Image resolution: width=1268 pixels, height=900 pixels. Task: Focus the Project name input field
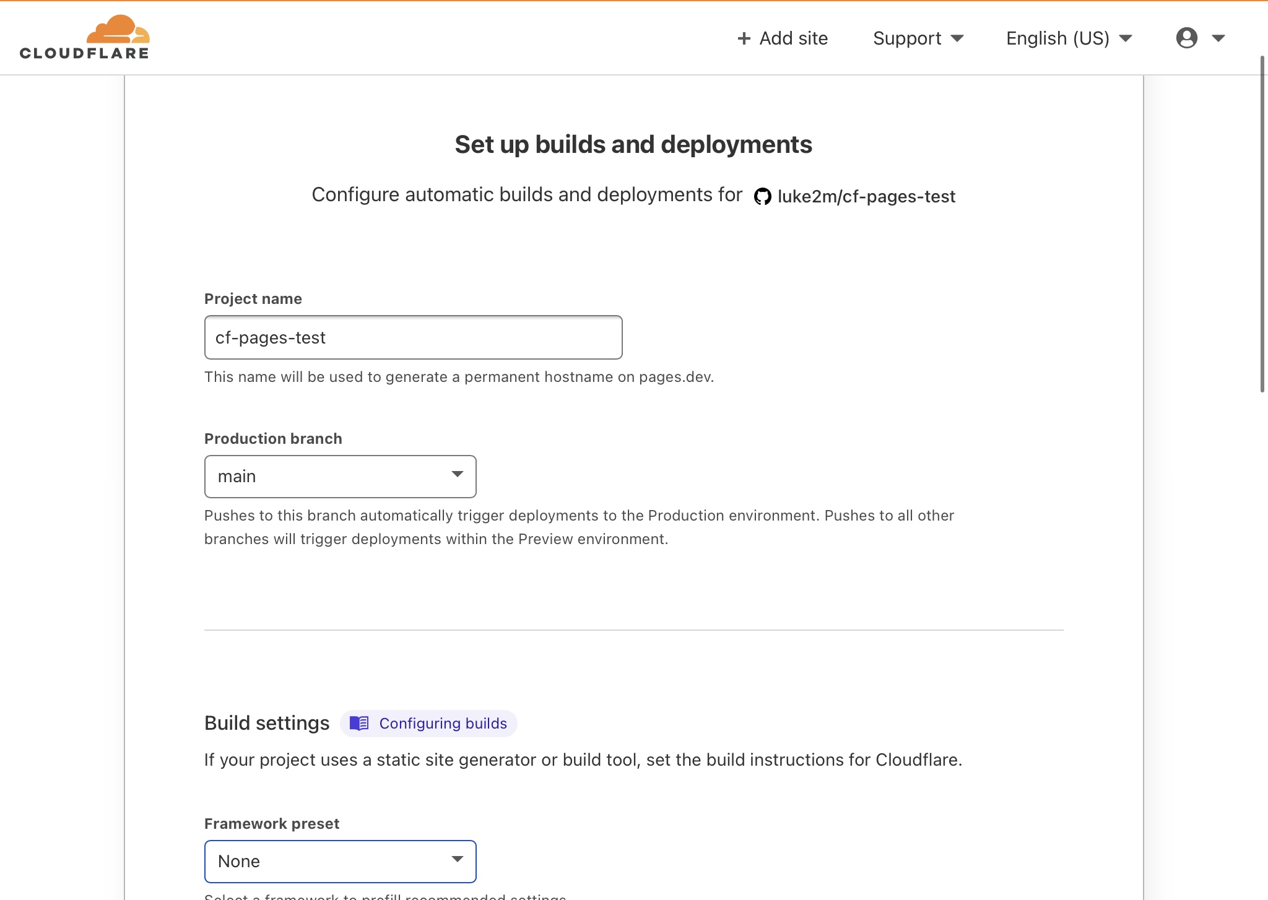point(414,337)
